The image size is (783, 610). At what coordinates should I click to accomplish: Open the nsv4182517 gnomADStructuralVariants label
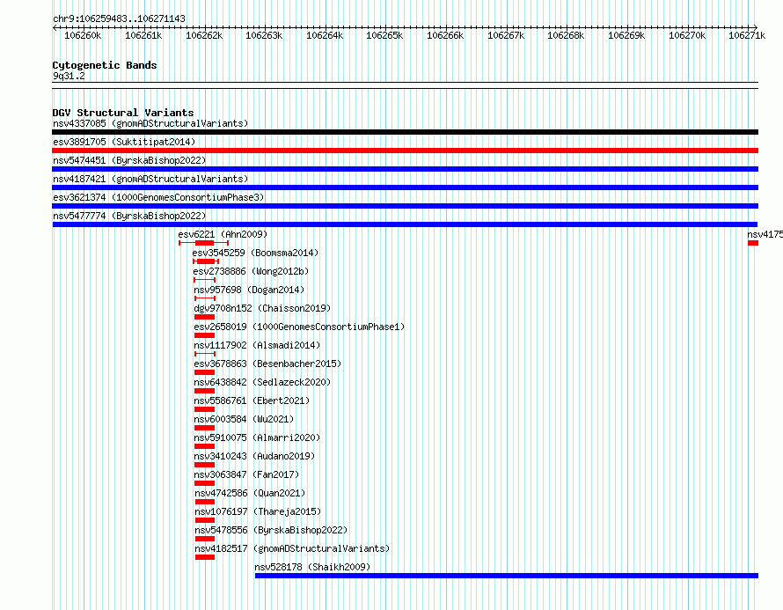pos(292,548)
